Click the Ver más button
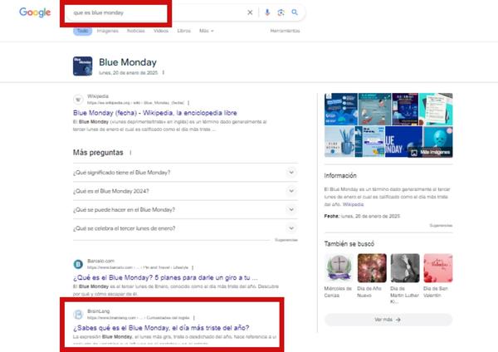The width and height of the screenshot is (498, 352). (388, 319)
